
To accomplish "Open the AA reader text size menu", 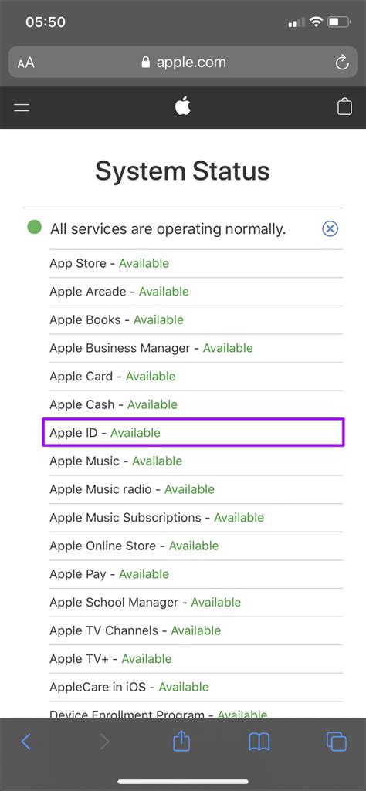I will [x=25, y=63].
